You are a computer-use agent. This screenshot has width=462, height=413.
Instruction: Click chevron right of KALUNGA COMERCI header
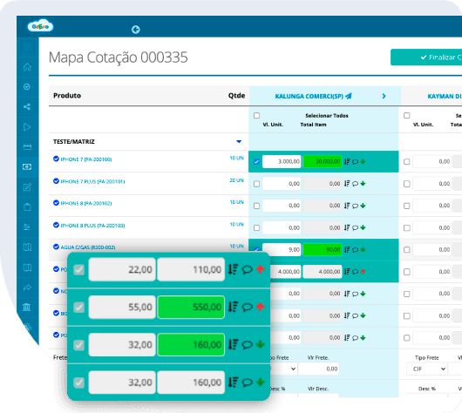(x=384, y=96)
